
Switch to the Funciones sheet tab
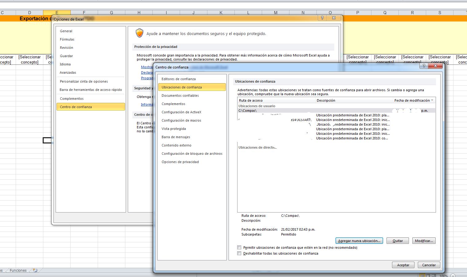pyautogui.click(x=18, y=271)
